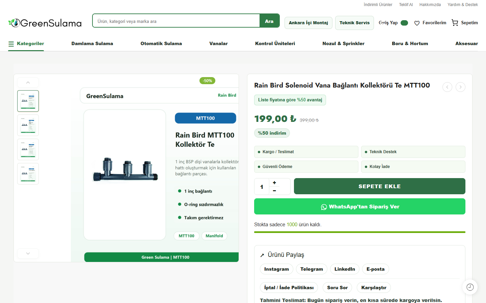Open the Kategoriler hamburger menu icon
This screenshot has width=486, height=303.
(x=11, y=44)
